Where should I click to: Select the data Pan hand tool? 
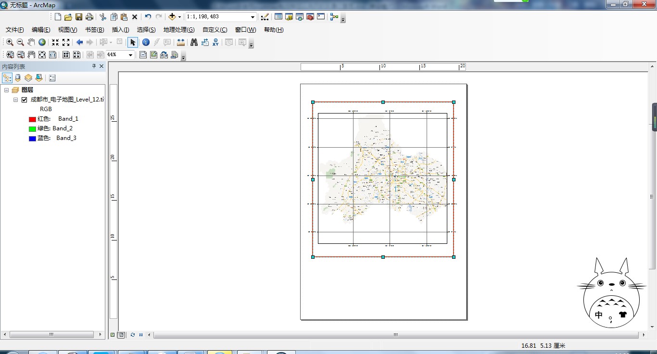tap(31, 42)
